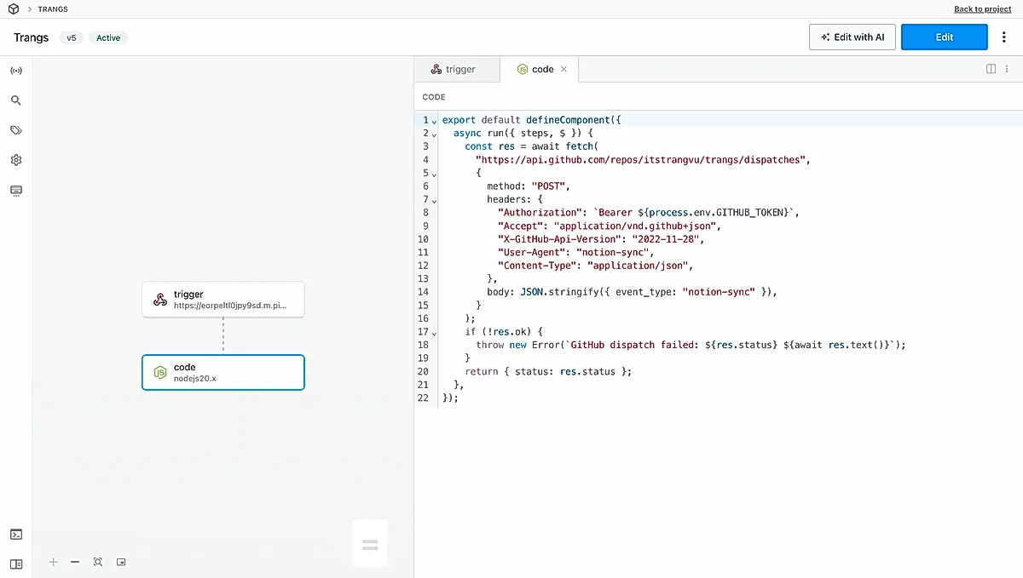Click the "2022-11-28" API version string
Viewport: 1023px width, 578px height.
[x=667, y=239]
